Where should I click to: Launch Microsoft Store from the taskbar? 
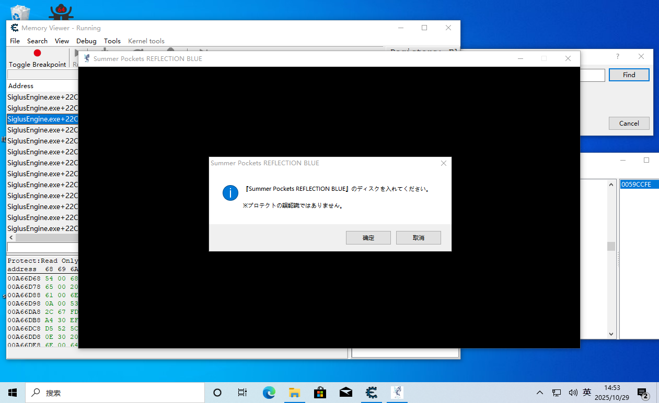pos(320,393)
